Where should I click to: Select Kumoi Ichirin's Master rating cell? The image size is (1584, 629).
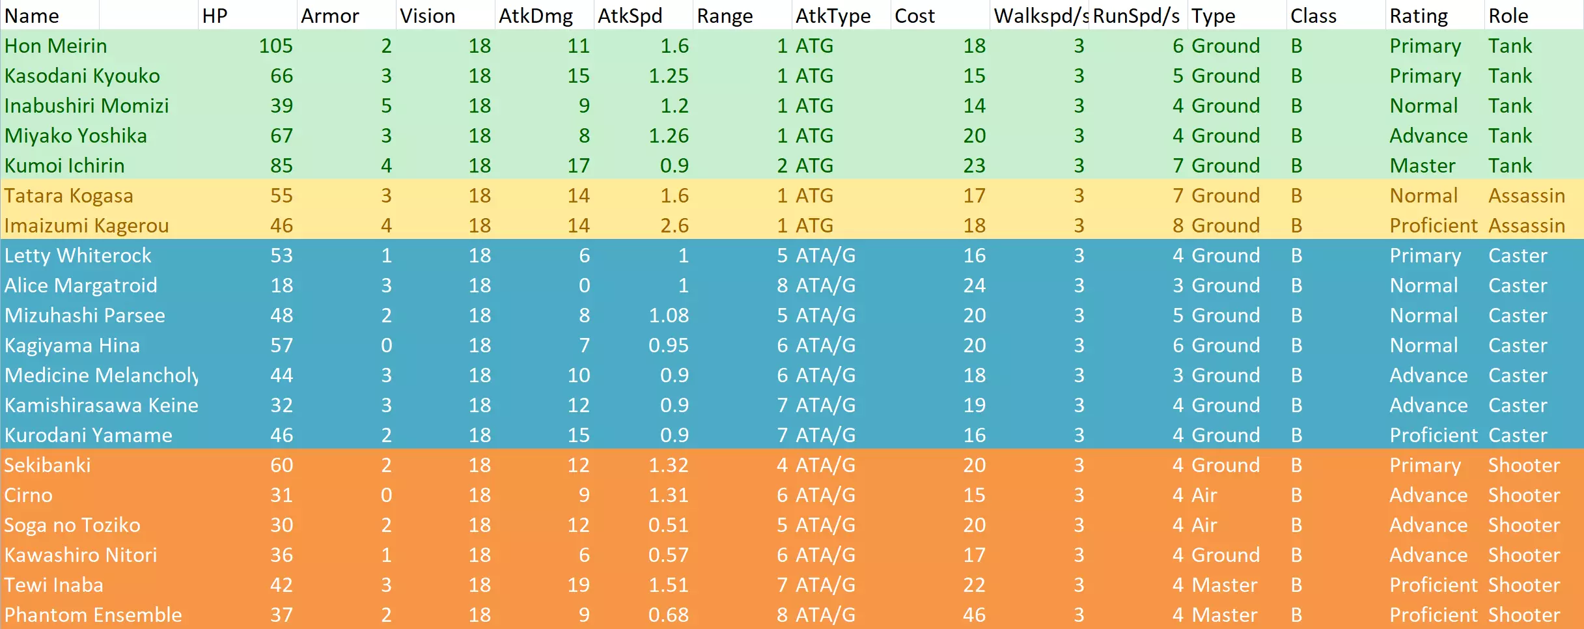1422,165
